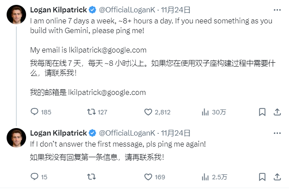Like the tweet with 2,812 likes
Screen dimensions: 289x189
pyautogui.click(x=148, y=112)
